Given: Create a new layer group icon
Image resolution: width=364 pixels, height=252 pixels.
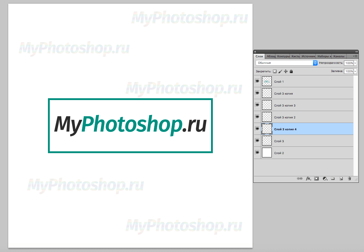Looking at the screenshot, I should coord(333,178).
